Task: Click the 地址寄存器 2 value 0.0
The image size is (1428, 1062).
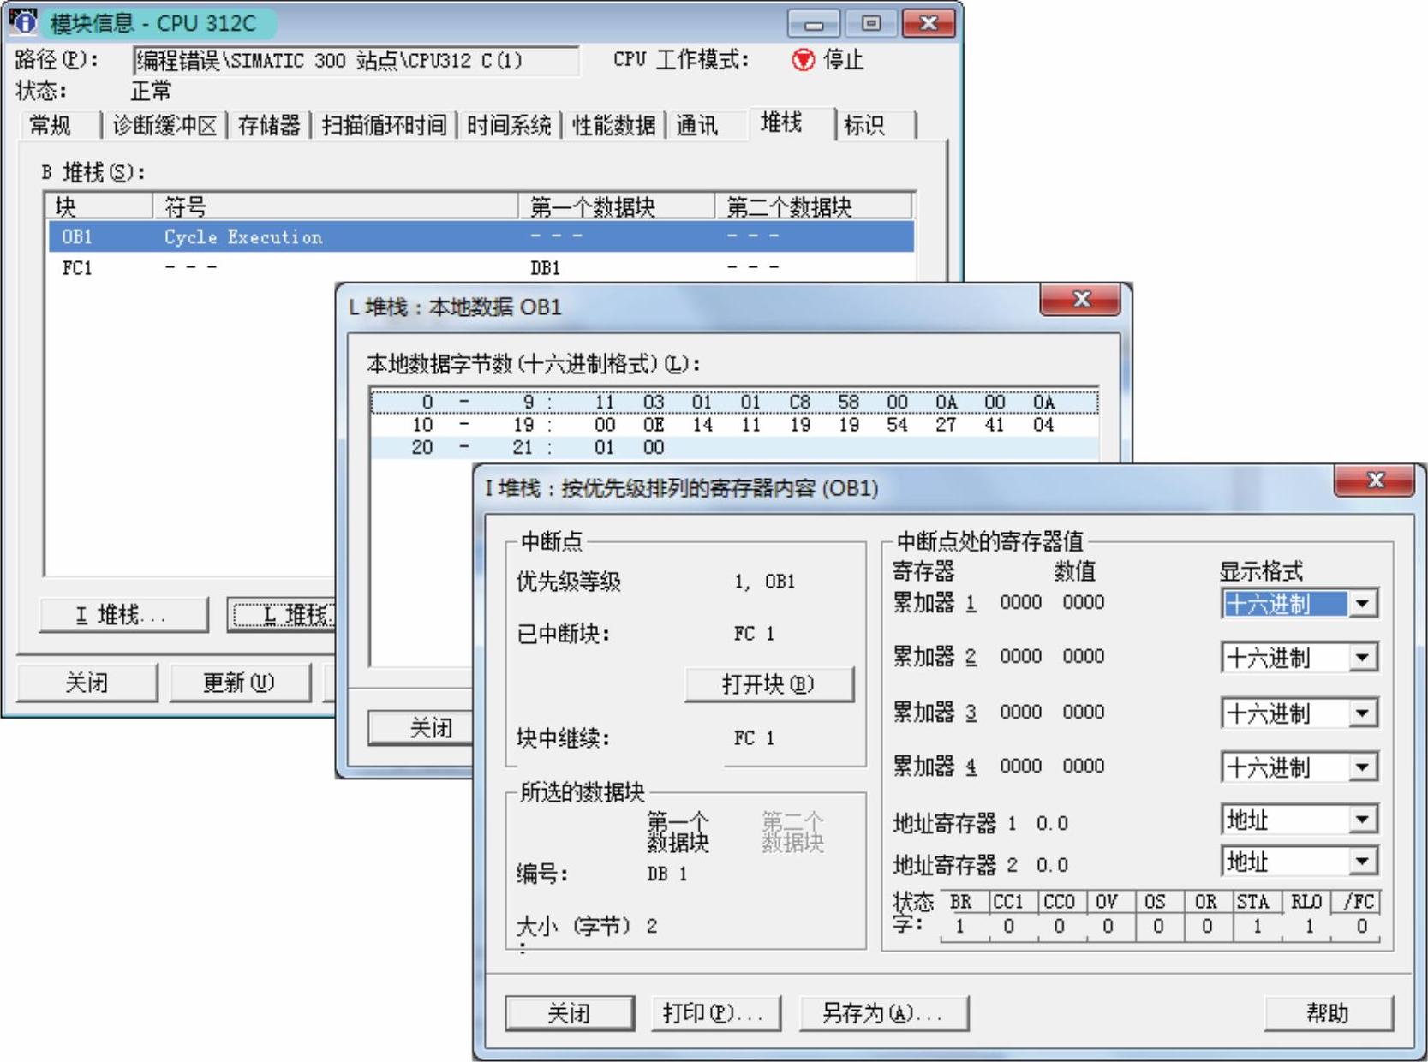Action: [1052, 865]
